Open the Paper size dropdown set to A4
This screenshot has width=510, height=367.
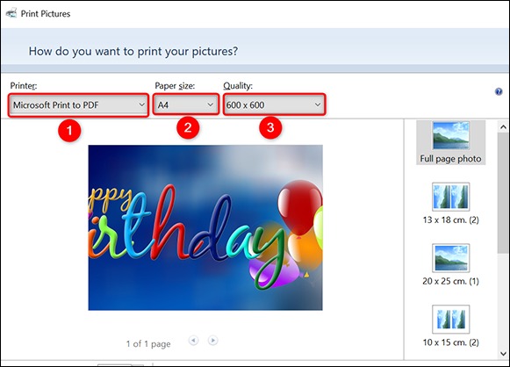click(x=186, y=104)
